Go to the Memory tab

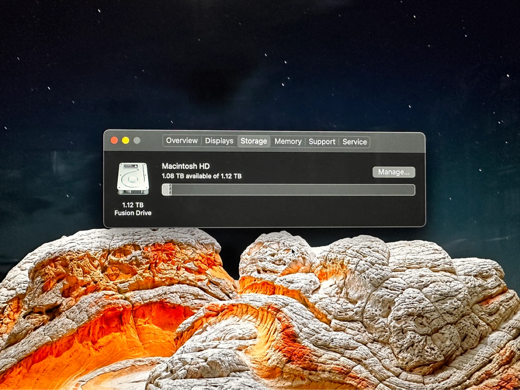(x=288, y=142)
